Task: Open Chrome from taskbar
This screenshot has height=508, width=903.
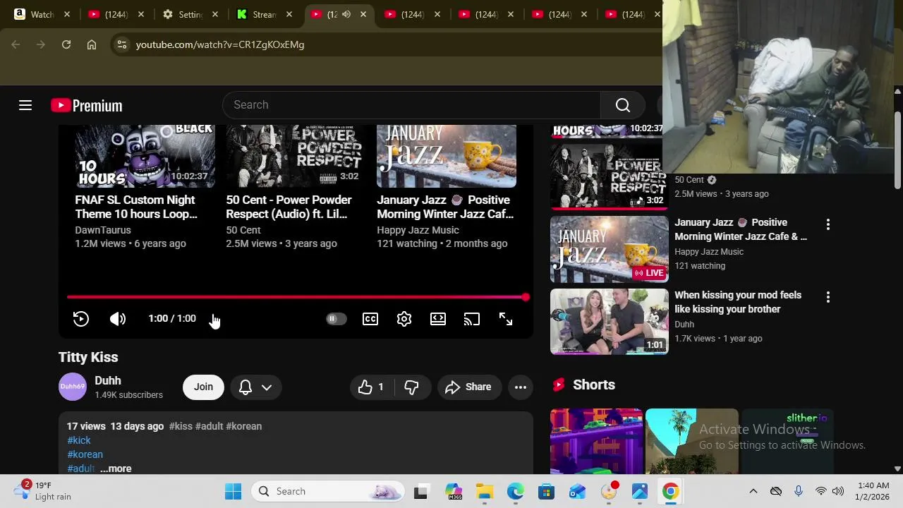Action: point(670,491)
